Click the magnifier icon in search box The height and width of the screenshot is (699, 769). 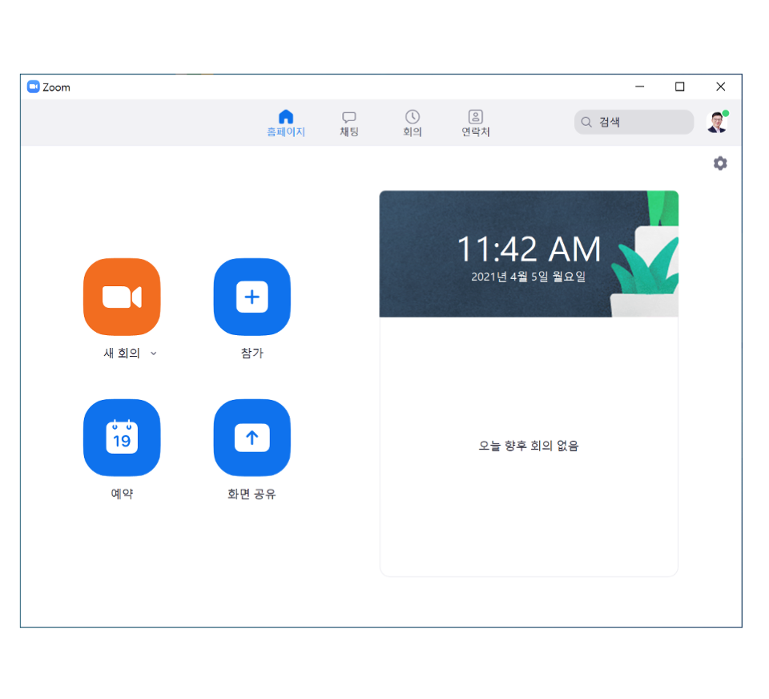coord(586,122)
